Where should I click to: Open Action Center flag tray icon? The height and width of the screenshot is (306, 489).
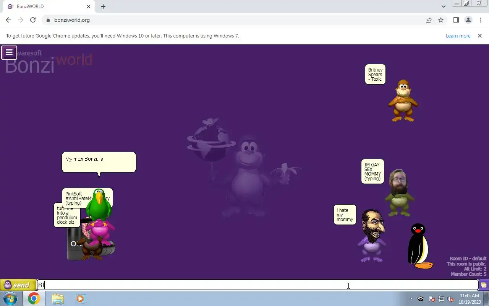(x=432, y=299)
